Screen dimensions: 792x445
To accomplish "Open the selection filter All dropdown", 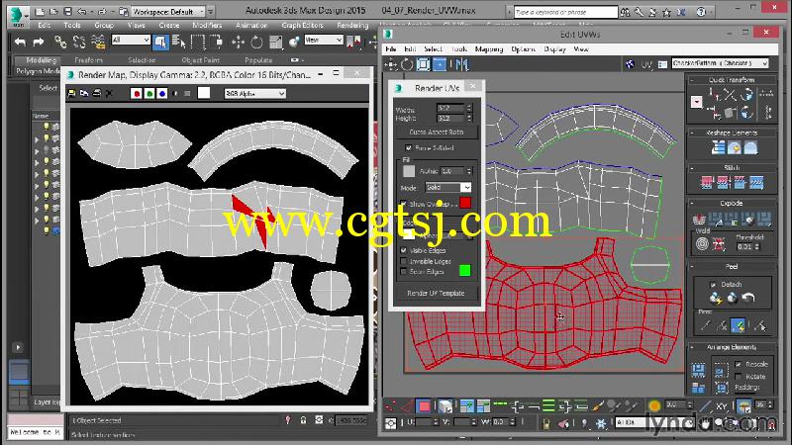I will (131, 40).
